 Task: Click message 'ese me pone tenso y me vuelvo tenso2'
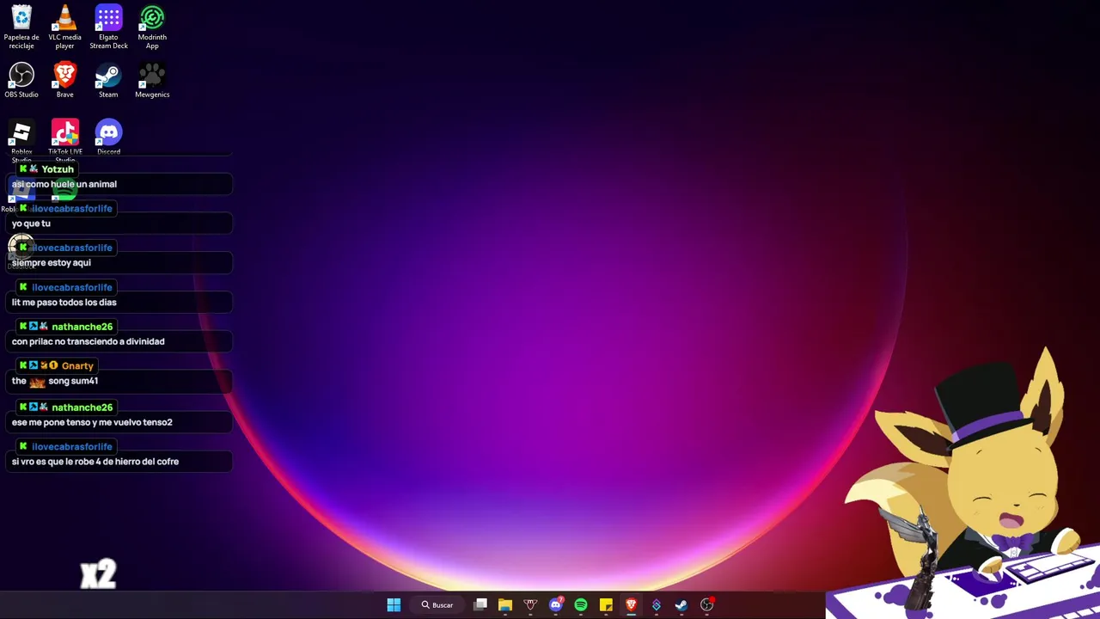[92, 422]
